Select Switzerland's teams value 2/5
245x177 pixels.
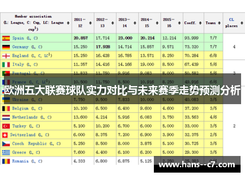(213, 135)
